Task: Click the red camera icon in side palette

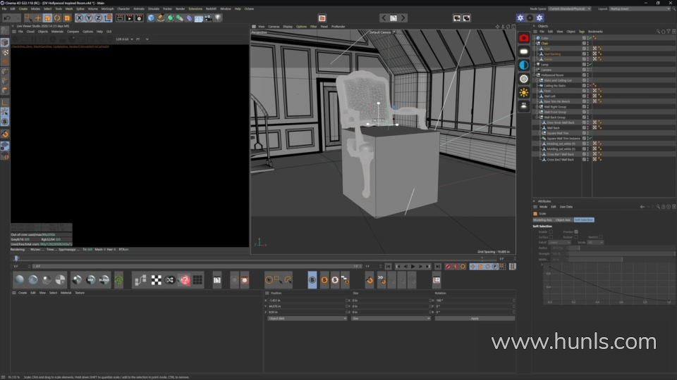Action: click(524, 38)
